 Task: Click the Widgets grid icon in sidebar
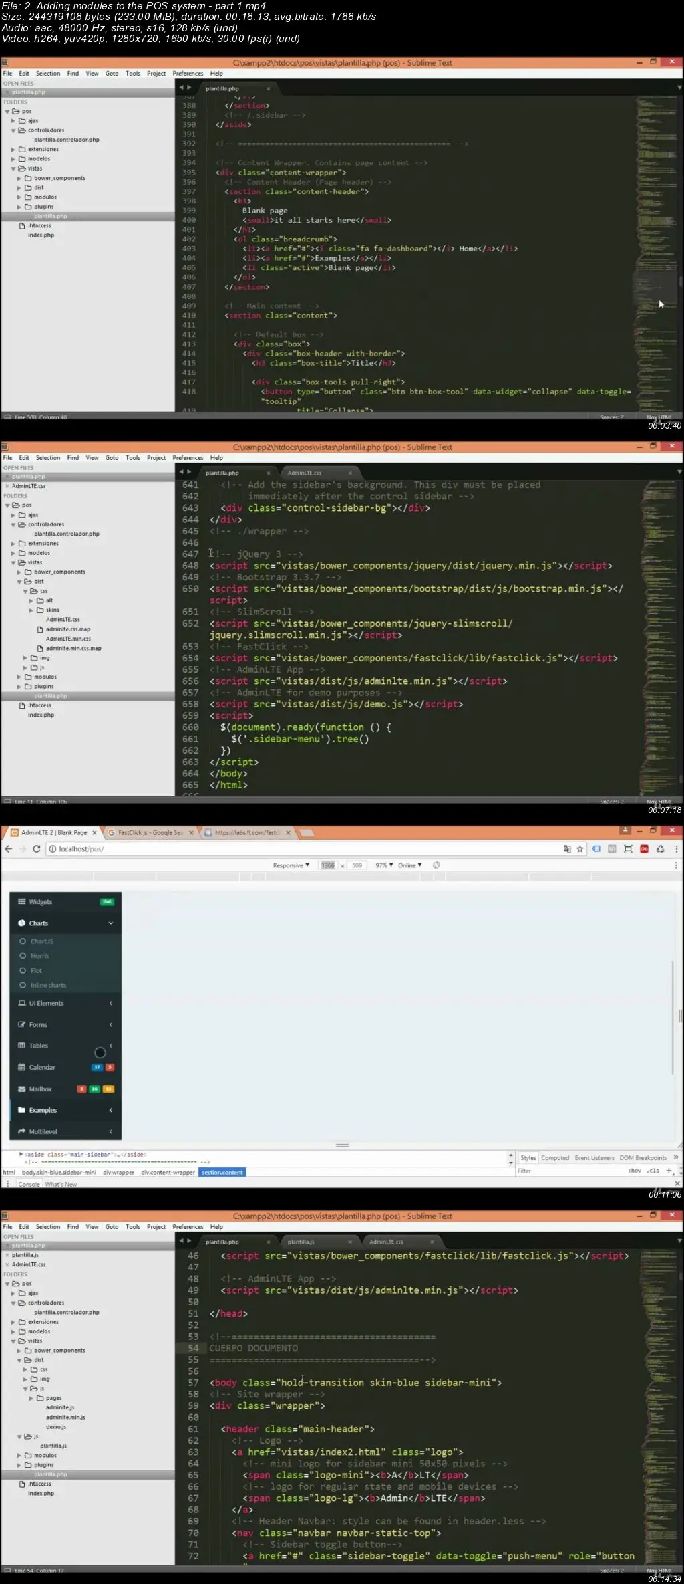[x=22, y=901]
